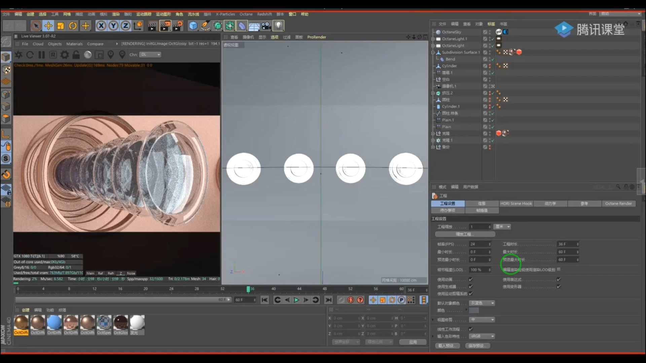Click the pause render icon in Live Viewer
Image resolution: width=646 pixels, height=363 pixels.
coord(41,55)
